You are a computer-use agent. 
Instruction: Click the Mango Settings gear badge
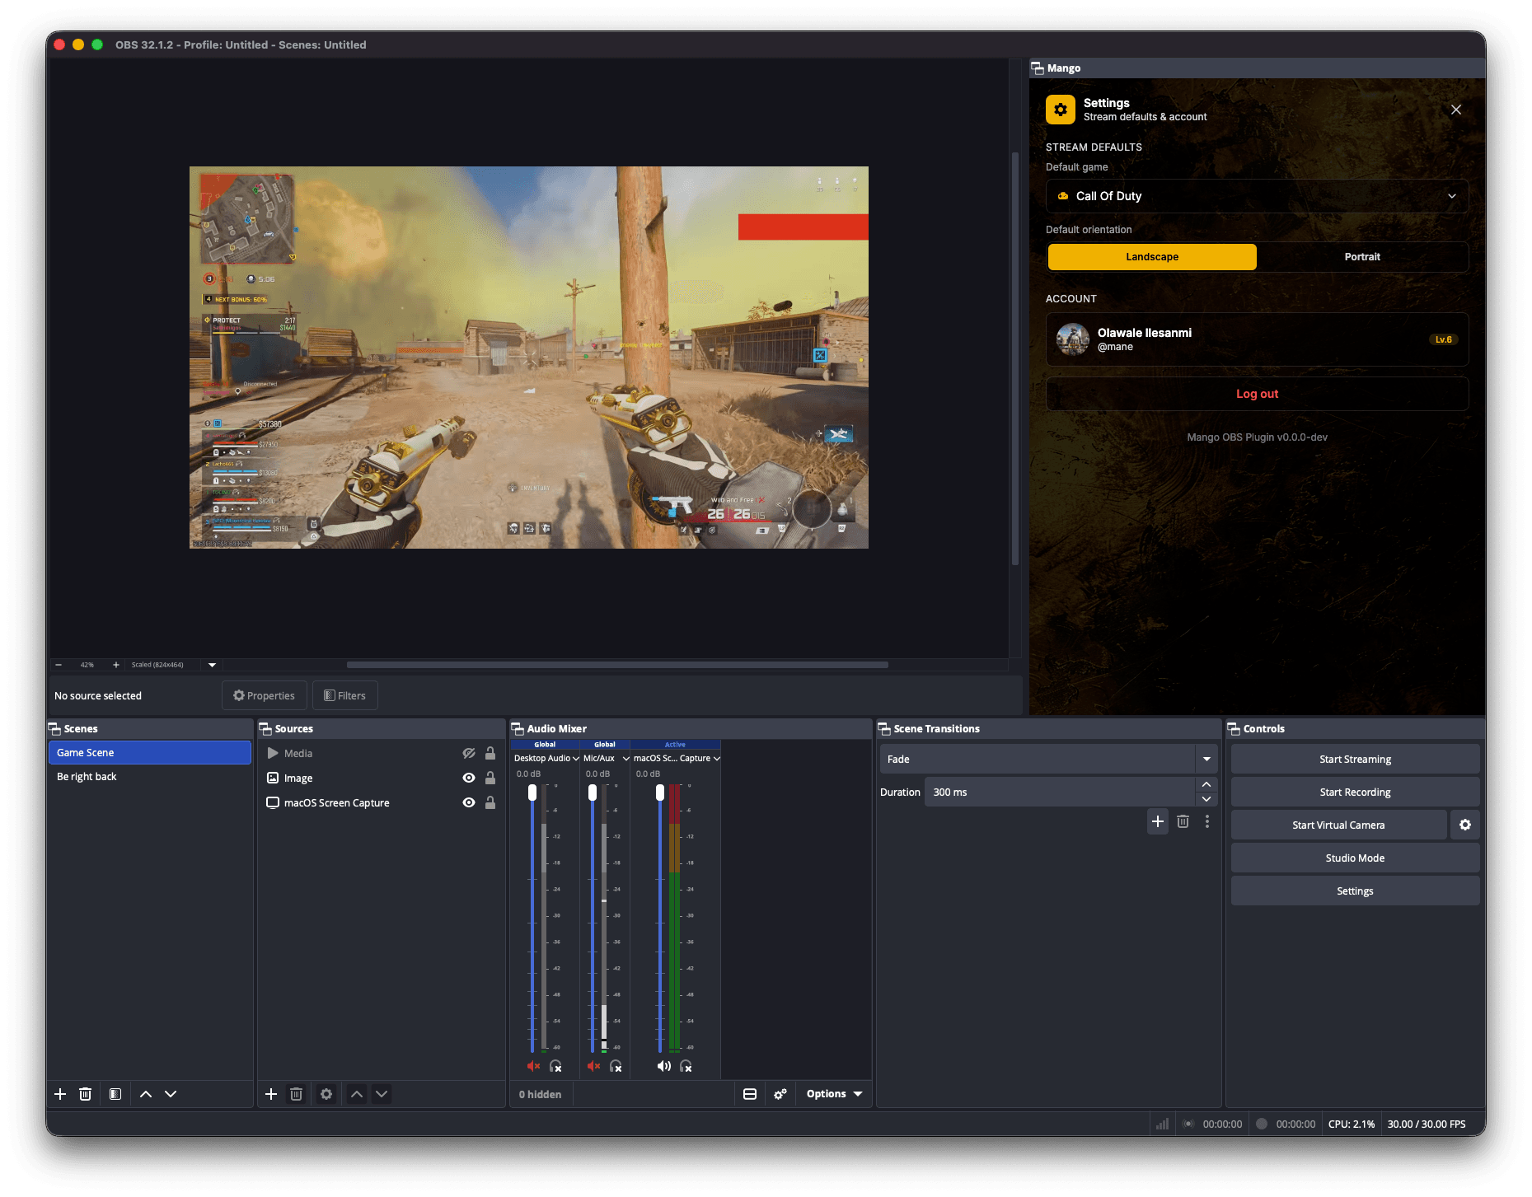[x=1061, y=110]
